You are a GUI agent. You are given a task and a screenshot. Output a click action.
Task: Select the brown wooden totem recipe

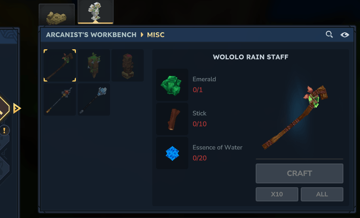[128, 65]
